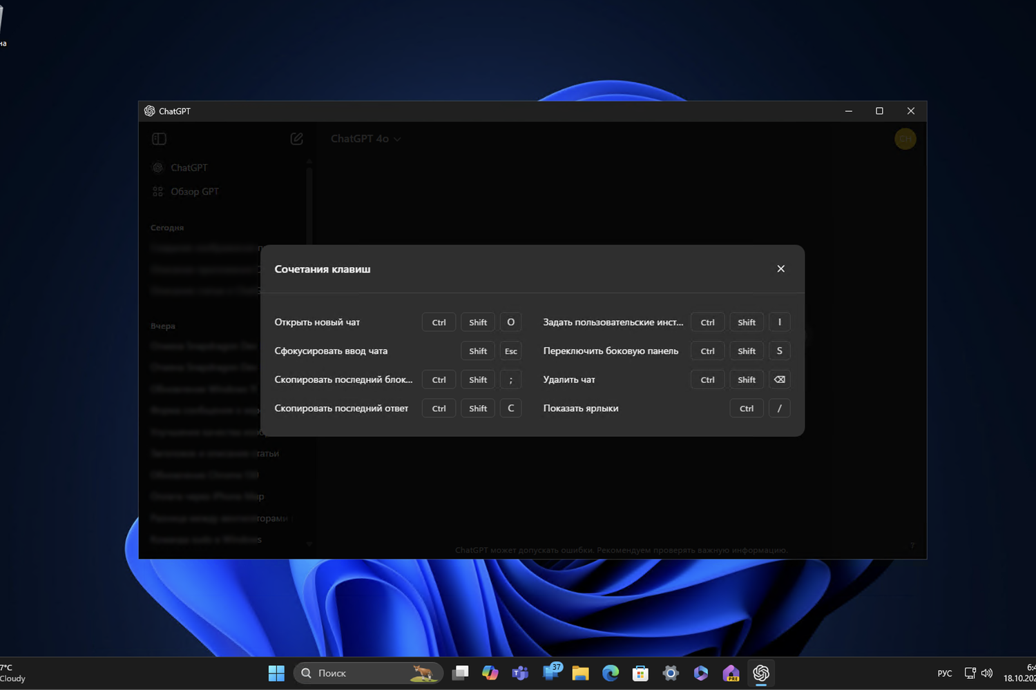
Task: Click the semicolon key cap
Action: point(510,379)
